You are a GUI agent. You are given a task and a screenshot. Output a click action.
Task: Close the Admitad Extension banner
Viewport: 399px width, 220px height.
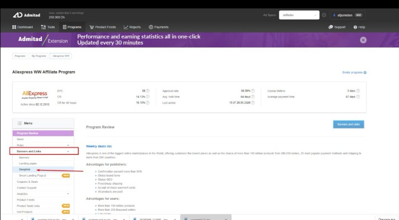[363, 40]
